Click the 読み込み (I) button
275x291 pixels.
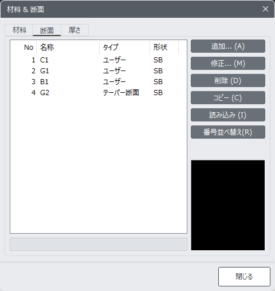pyautogui.click(x=228, y=115)
